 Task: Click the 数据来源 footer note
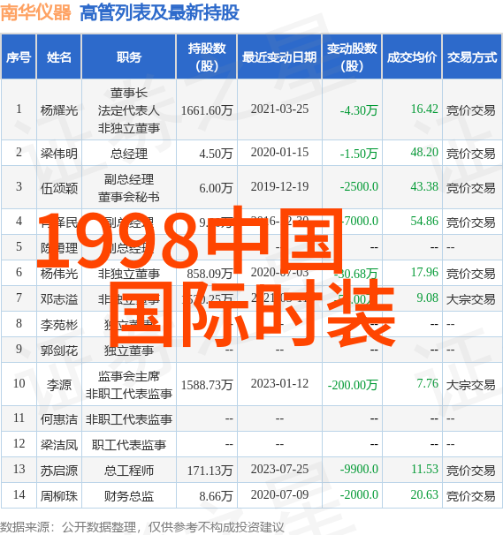(x=142, y=527)
